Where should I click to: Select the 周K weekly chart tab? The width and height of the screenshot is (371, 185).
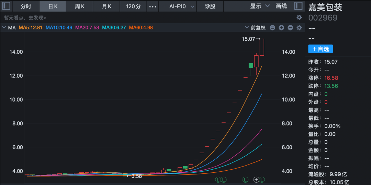(x=80, y=6)
